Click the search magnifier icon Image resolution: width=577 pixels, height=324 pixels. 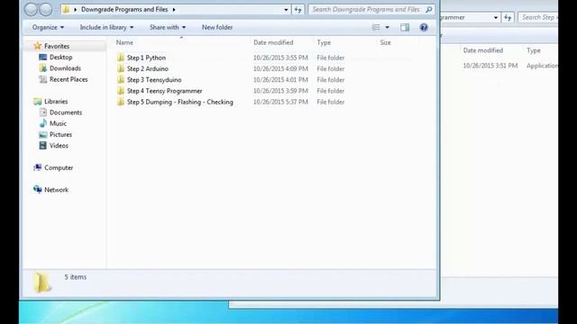(429, 10)
